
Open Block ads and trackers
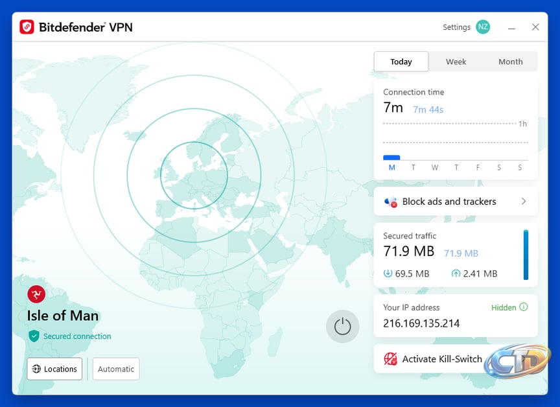click(x=456, y=202)
